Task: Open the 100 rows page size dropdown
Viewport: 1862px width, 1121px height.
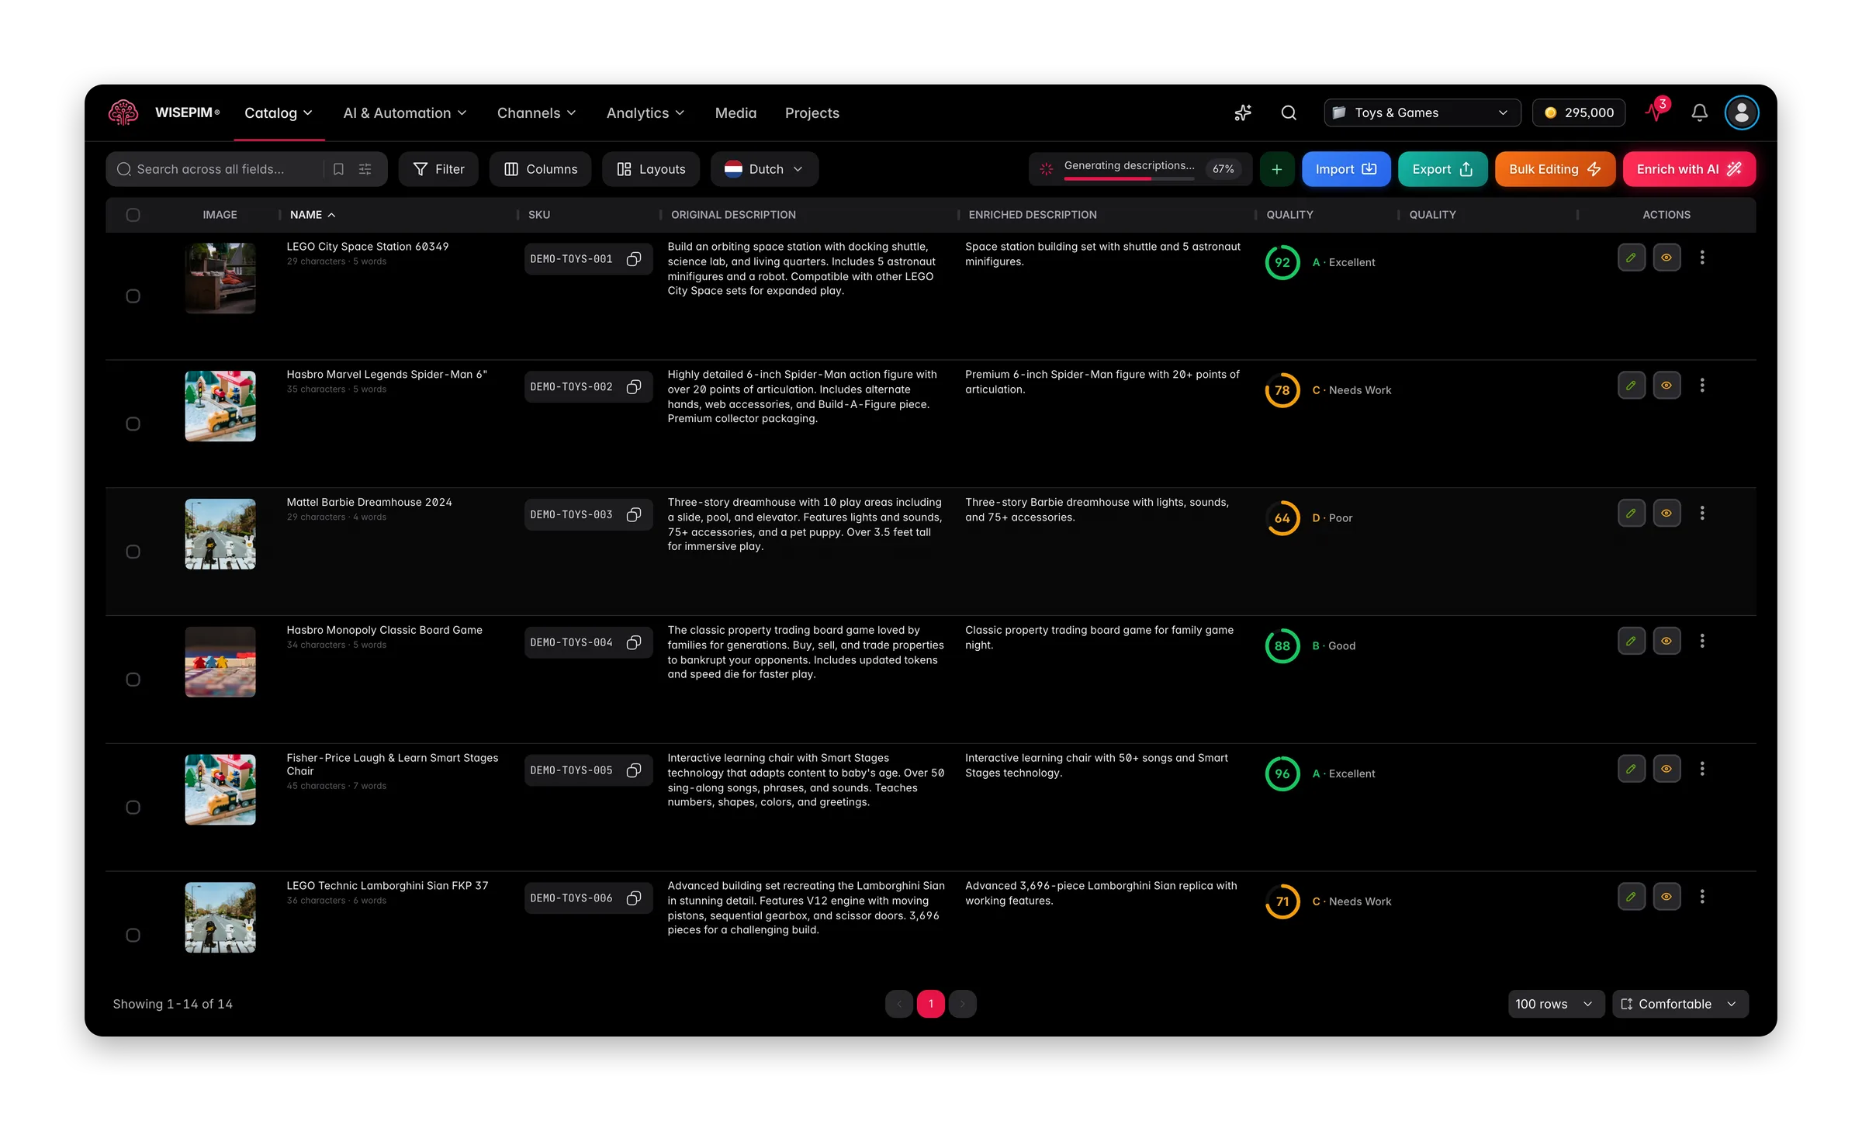Action: click(1555, 1004)
